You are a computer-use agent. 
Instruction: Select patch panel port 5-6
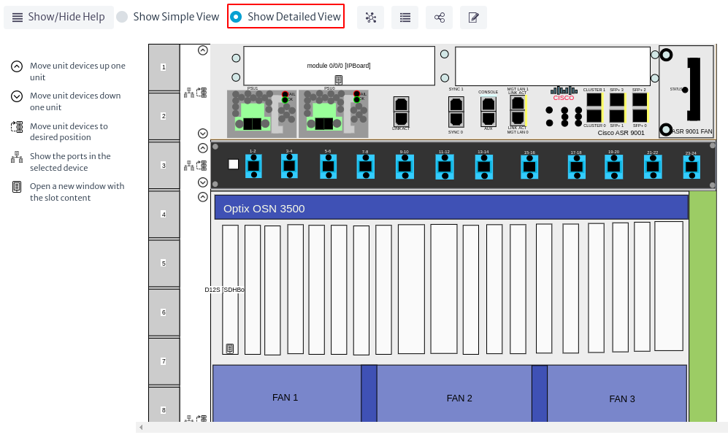point(329,166)
